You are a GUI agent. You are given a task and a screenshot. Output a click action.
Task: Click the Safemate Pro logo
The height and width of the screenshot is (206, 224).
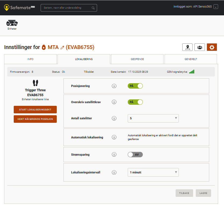[20, 8]
